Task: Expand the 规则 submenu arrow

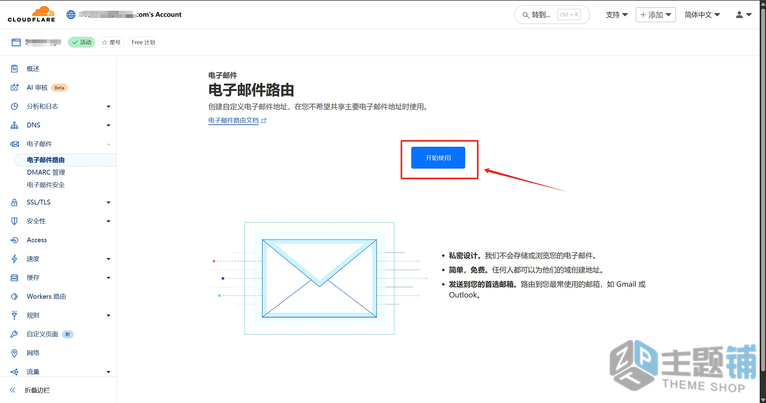Action: [109, 315]
